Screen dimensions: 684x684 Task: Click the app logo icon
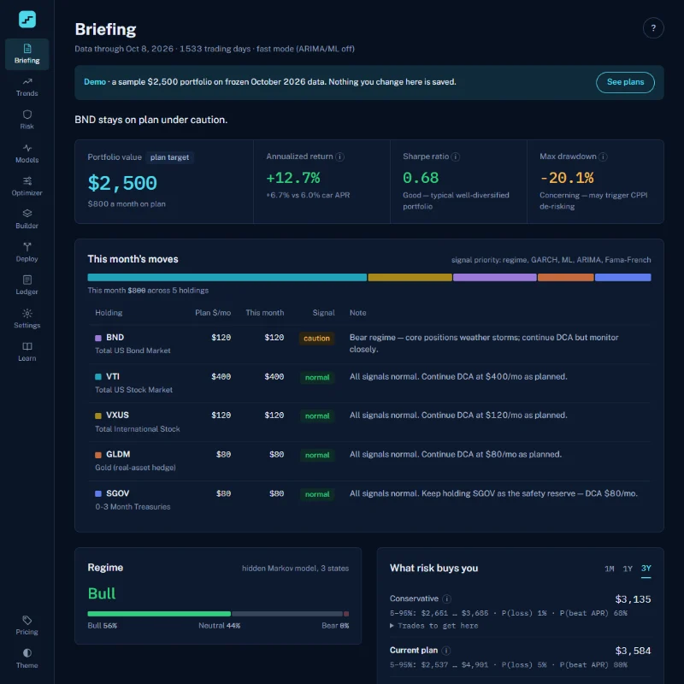(27, 19)
